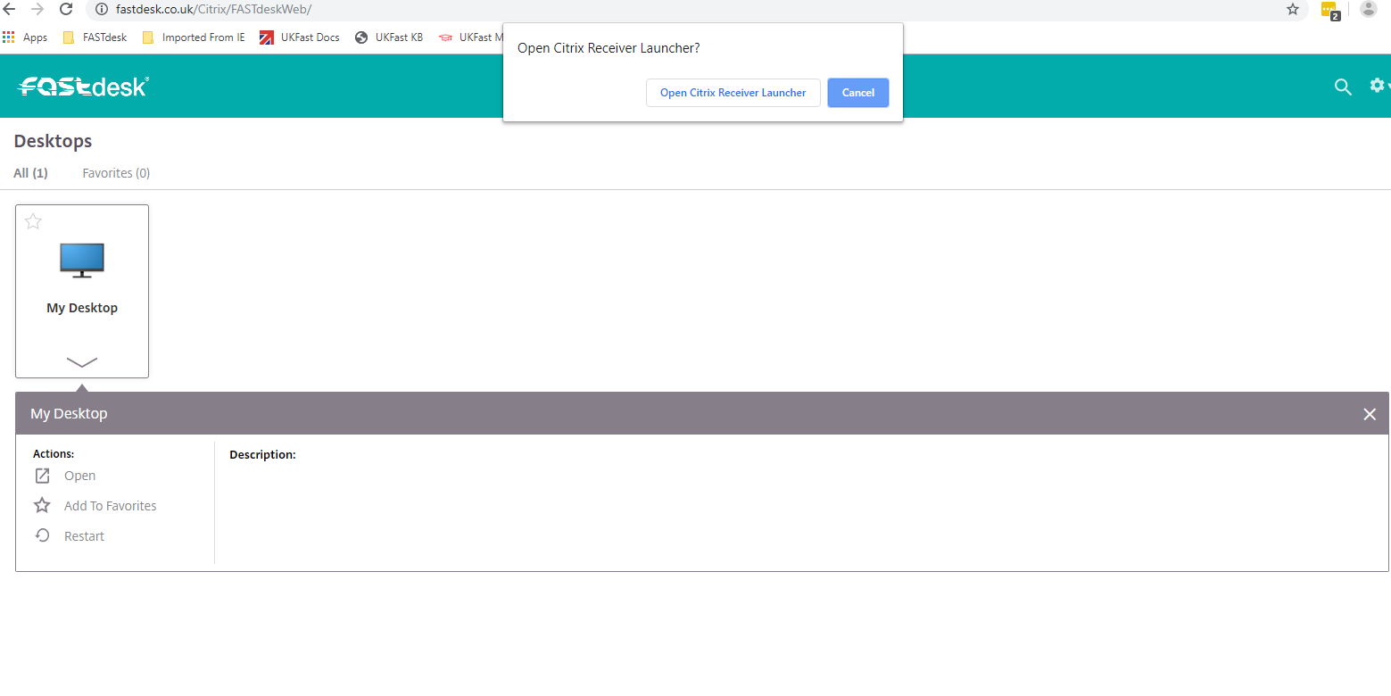
Task: Click the browser forward arrow
Action: coord(37,9)
